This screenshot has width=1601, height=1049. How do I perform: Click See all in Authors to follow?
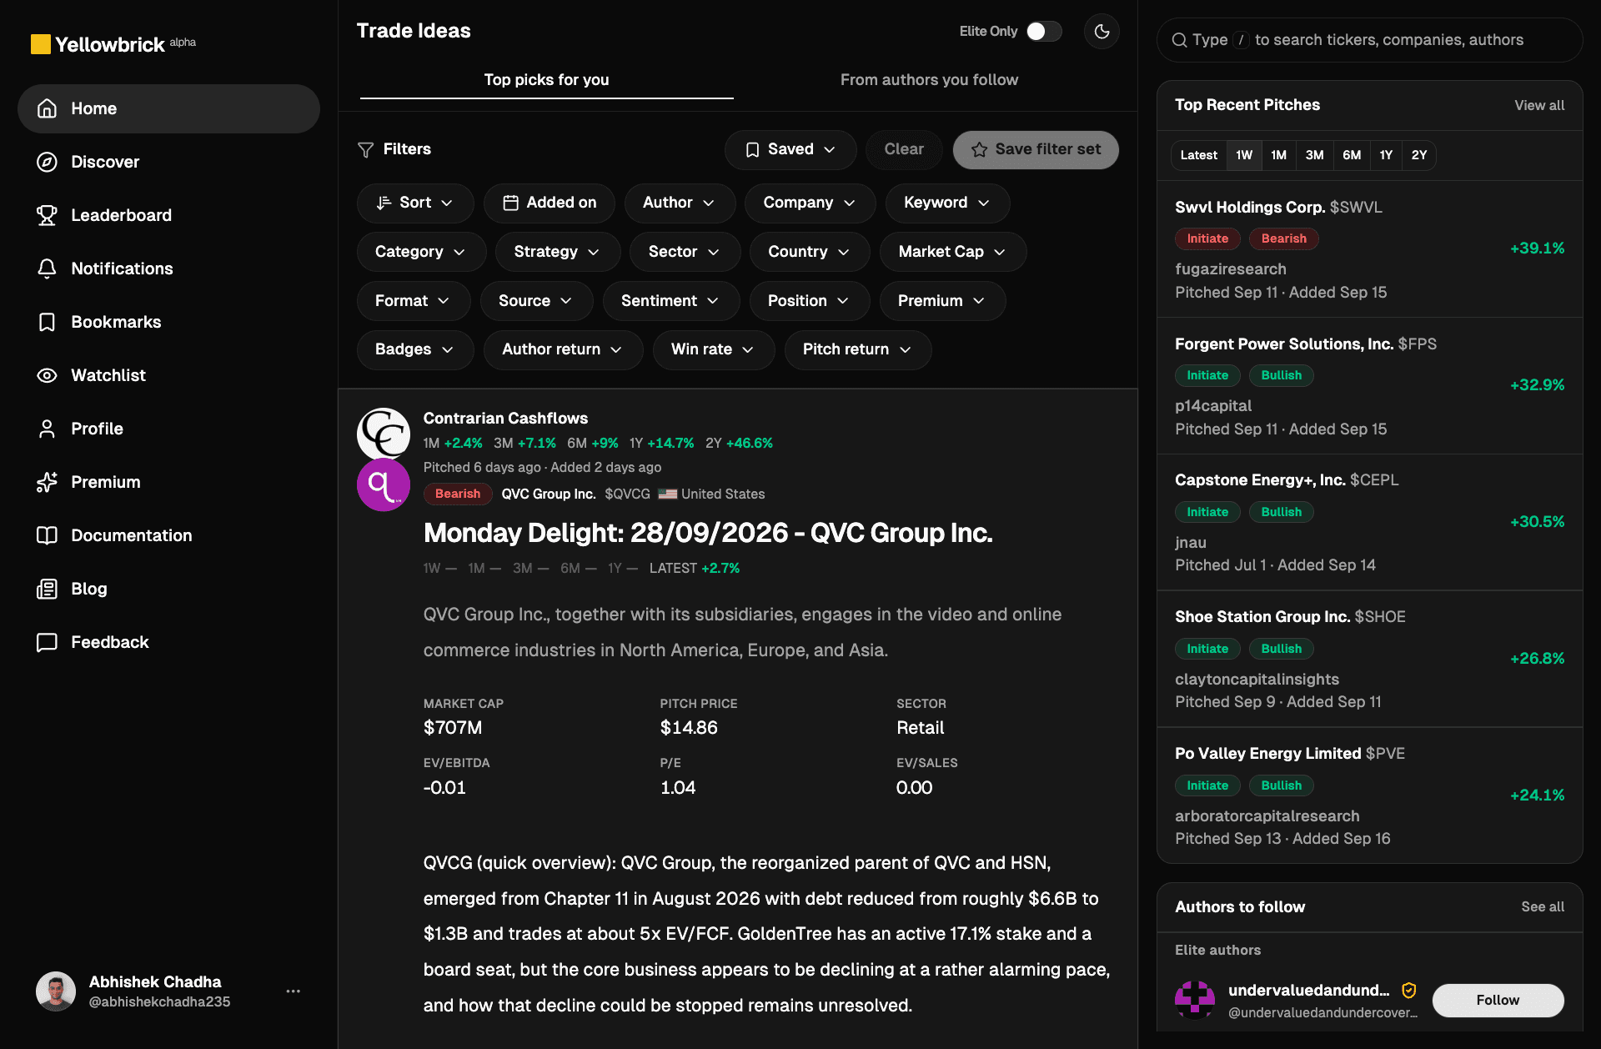click(1543, 906)
